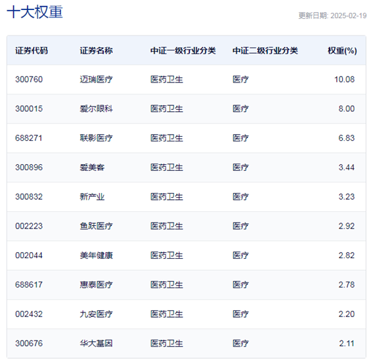Select the 惠泰医疗 stock name

point(96,285)
